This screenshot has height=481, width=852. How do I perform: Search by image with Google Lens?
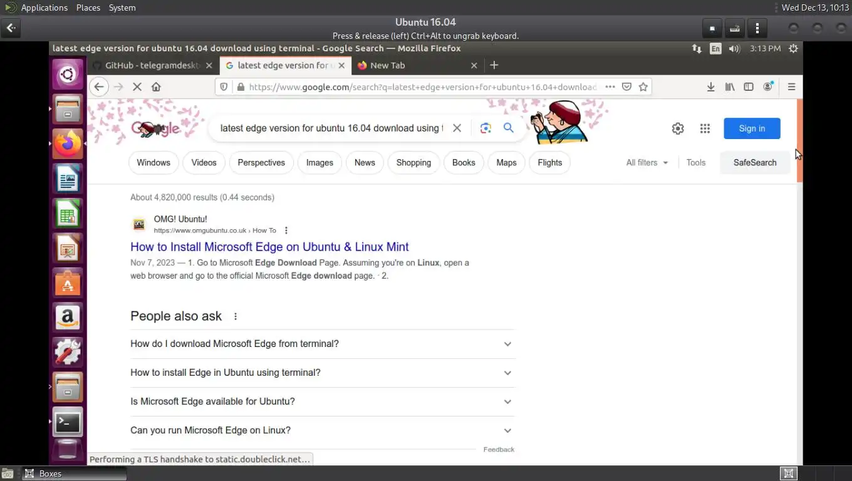(x=486, y=128)
